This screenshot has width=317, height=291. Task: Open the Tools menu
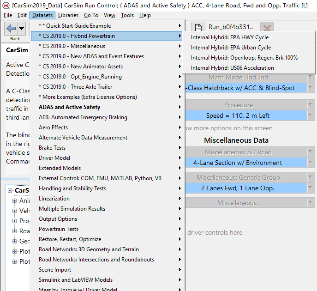(x=127, y=15)
